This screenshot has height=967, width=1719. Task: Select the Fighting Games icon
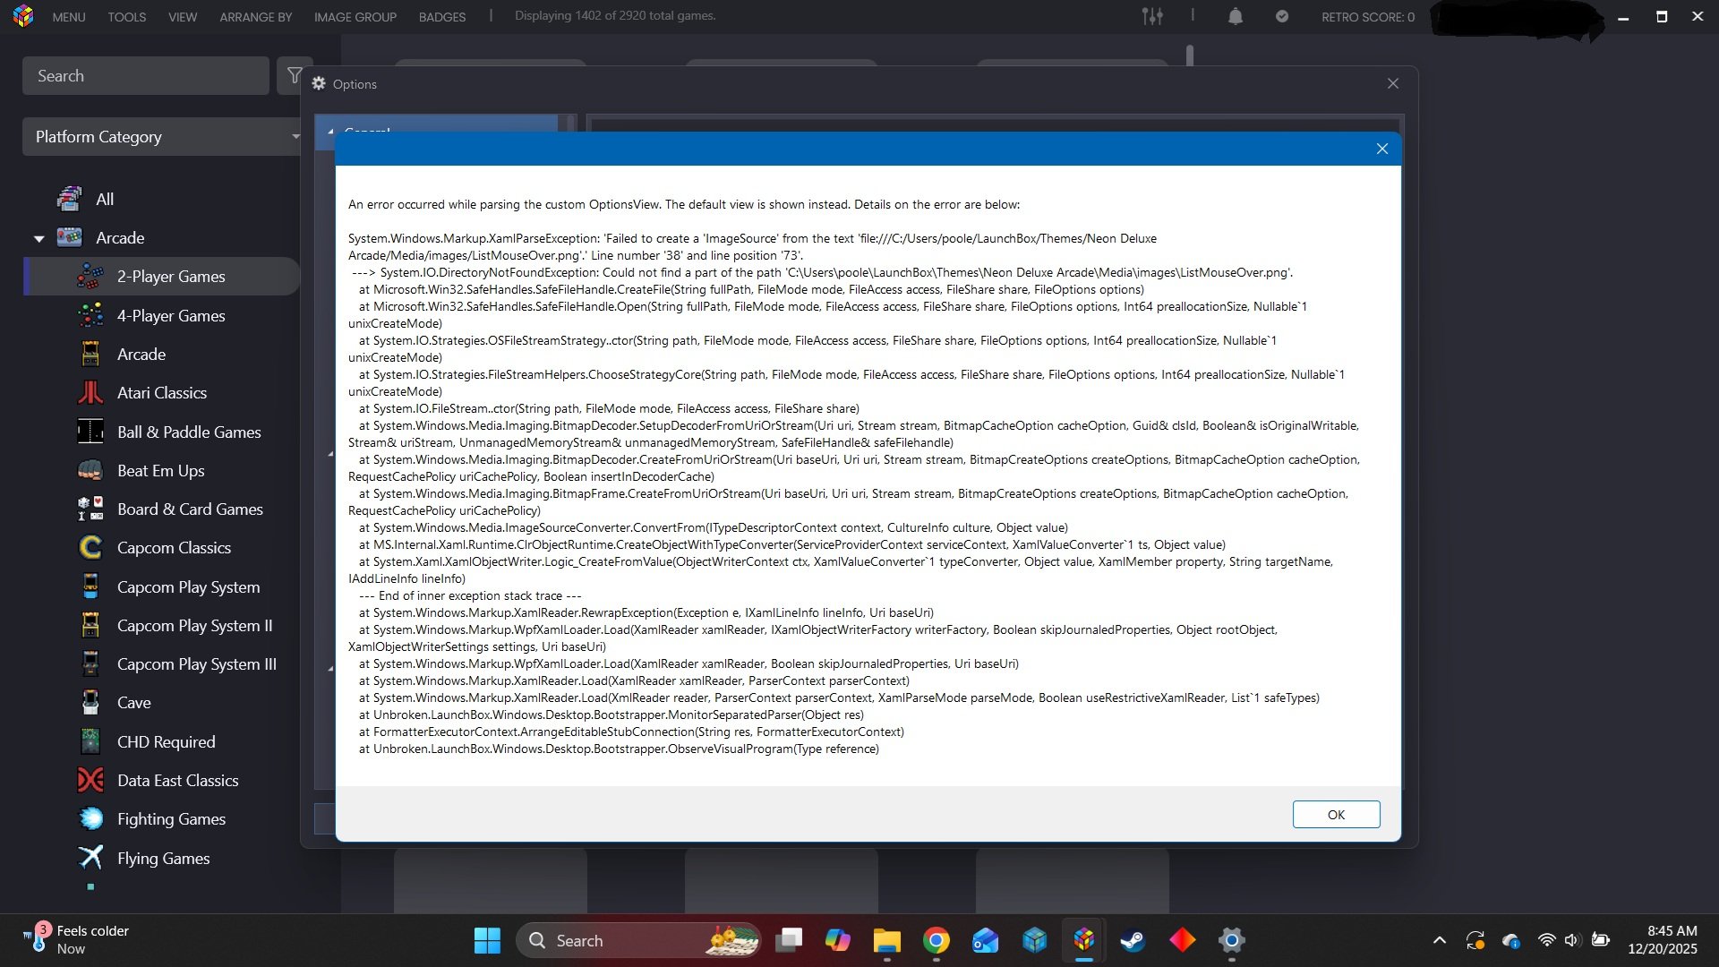coord(90,819)
